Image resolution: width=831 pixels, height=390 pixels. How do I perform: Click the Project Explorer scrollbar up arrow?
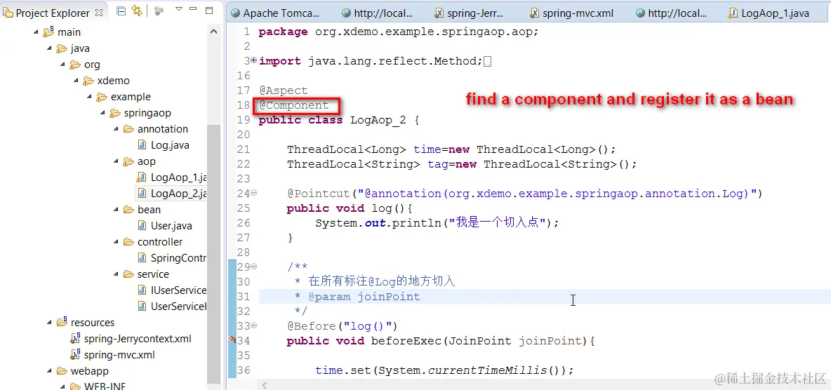[x=213, y=32]
